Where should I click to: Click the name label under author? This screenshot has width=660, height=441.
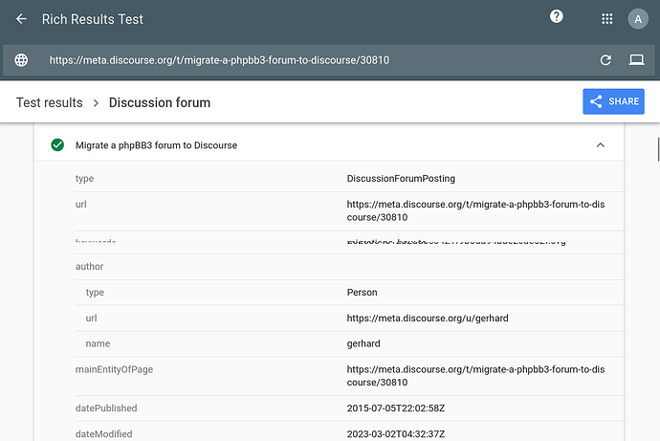pos(98,343)
